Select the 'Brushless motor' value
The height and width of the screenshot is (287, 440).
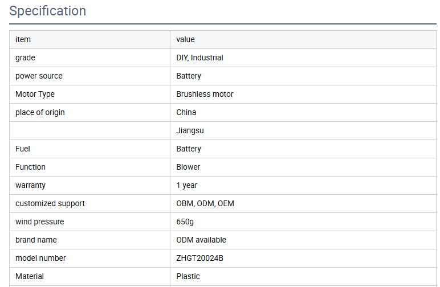point(205,94)
